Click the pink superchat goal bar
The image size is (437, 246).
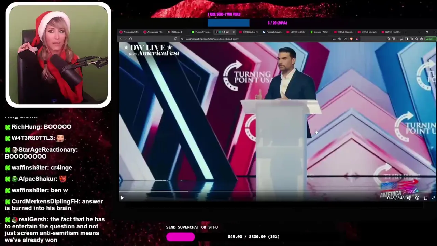point(180,237)
